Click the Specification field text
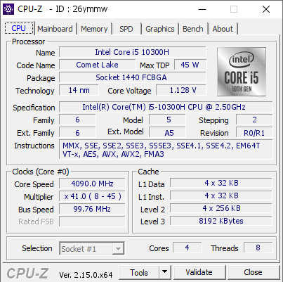This screenshot has height=282, width=283. coord(166,107)
